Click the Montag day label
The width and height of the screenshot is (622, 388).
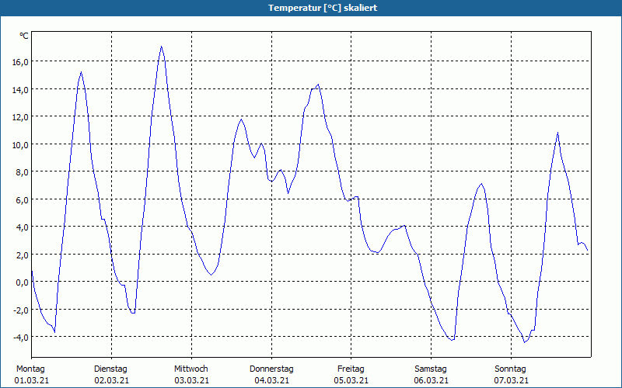(x=30, y=369)
